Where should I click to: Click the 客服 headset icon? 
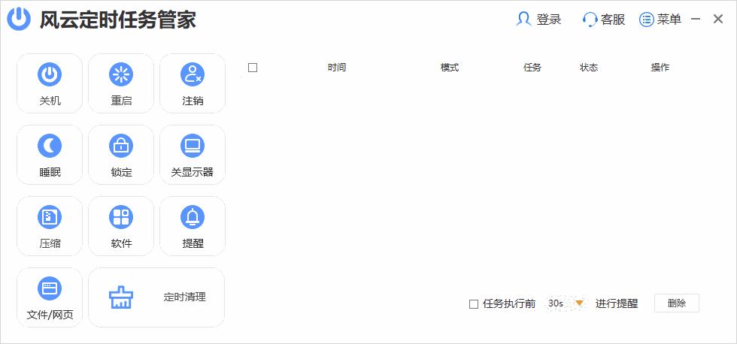[590, 20]
